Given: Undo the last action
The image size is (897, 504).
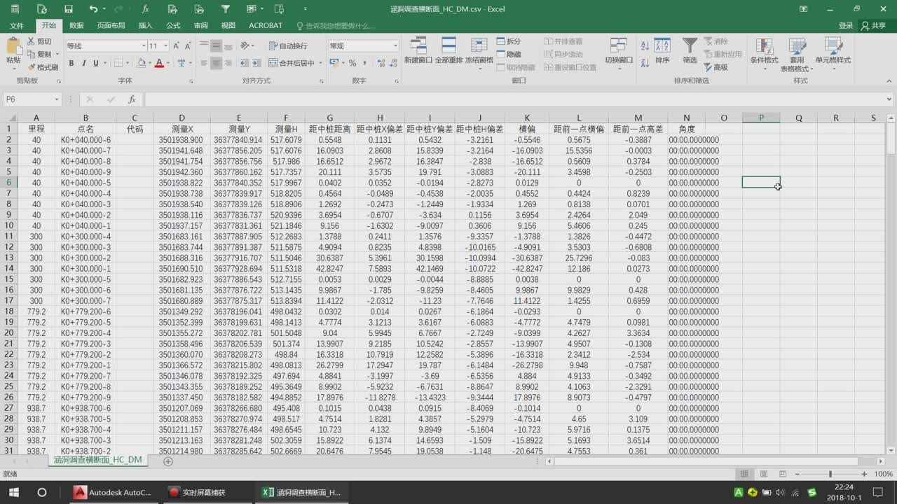Looking at the screenshot, I should [x=94, y=9].
